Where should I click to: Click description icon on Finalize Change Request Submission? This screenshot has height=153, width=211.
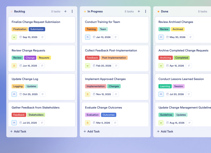tap(43, 37)
